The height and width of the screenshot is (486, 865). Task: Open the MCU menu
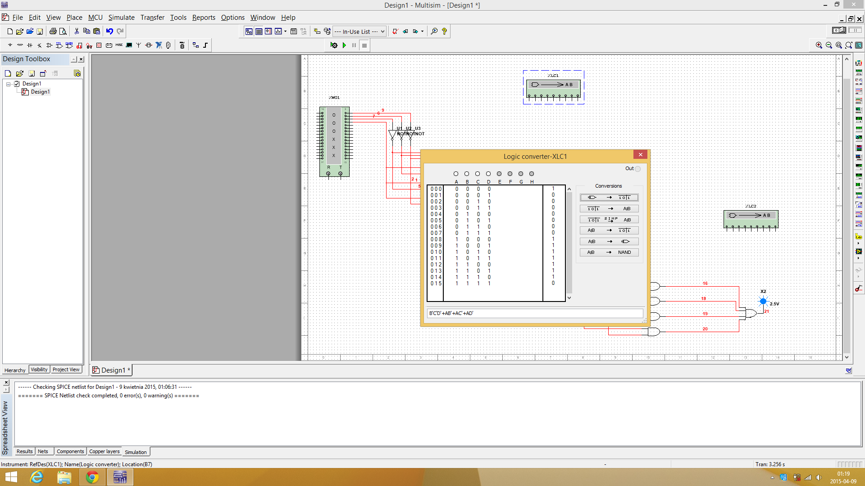coord(95,18)
